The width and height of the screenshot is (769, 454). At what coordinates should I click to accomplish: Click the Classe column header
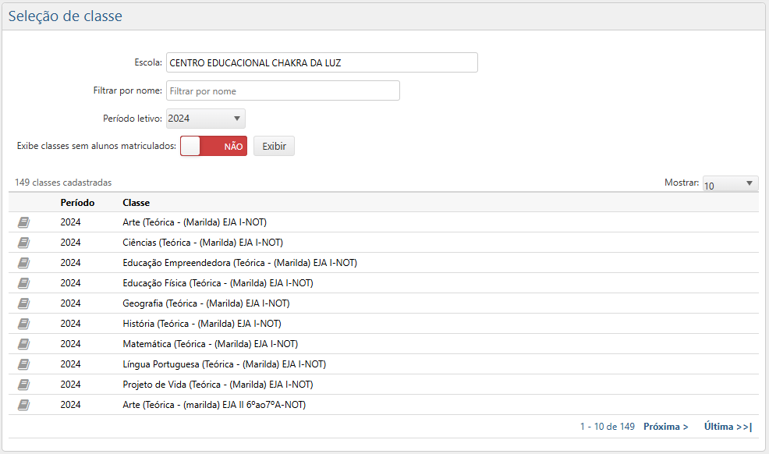coord(136,203)
